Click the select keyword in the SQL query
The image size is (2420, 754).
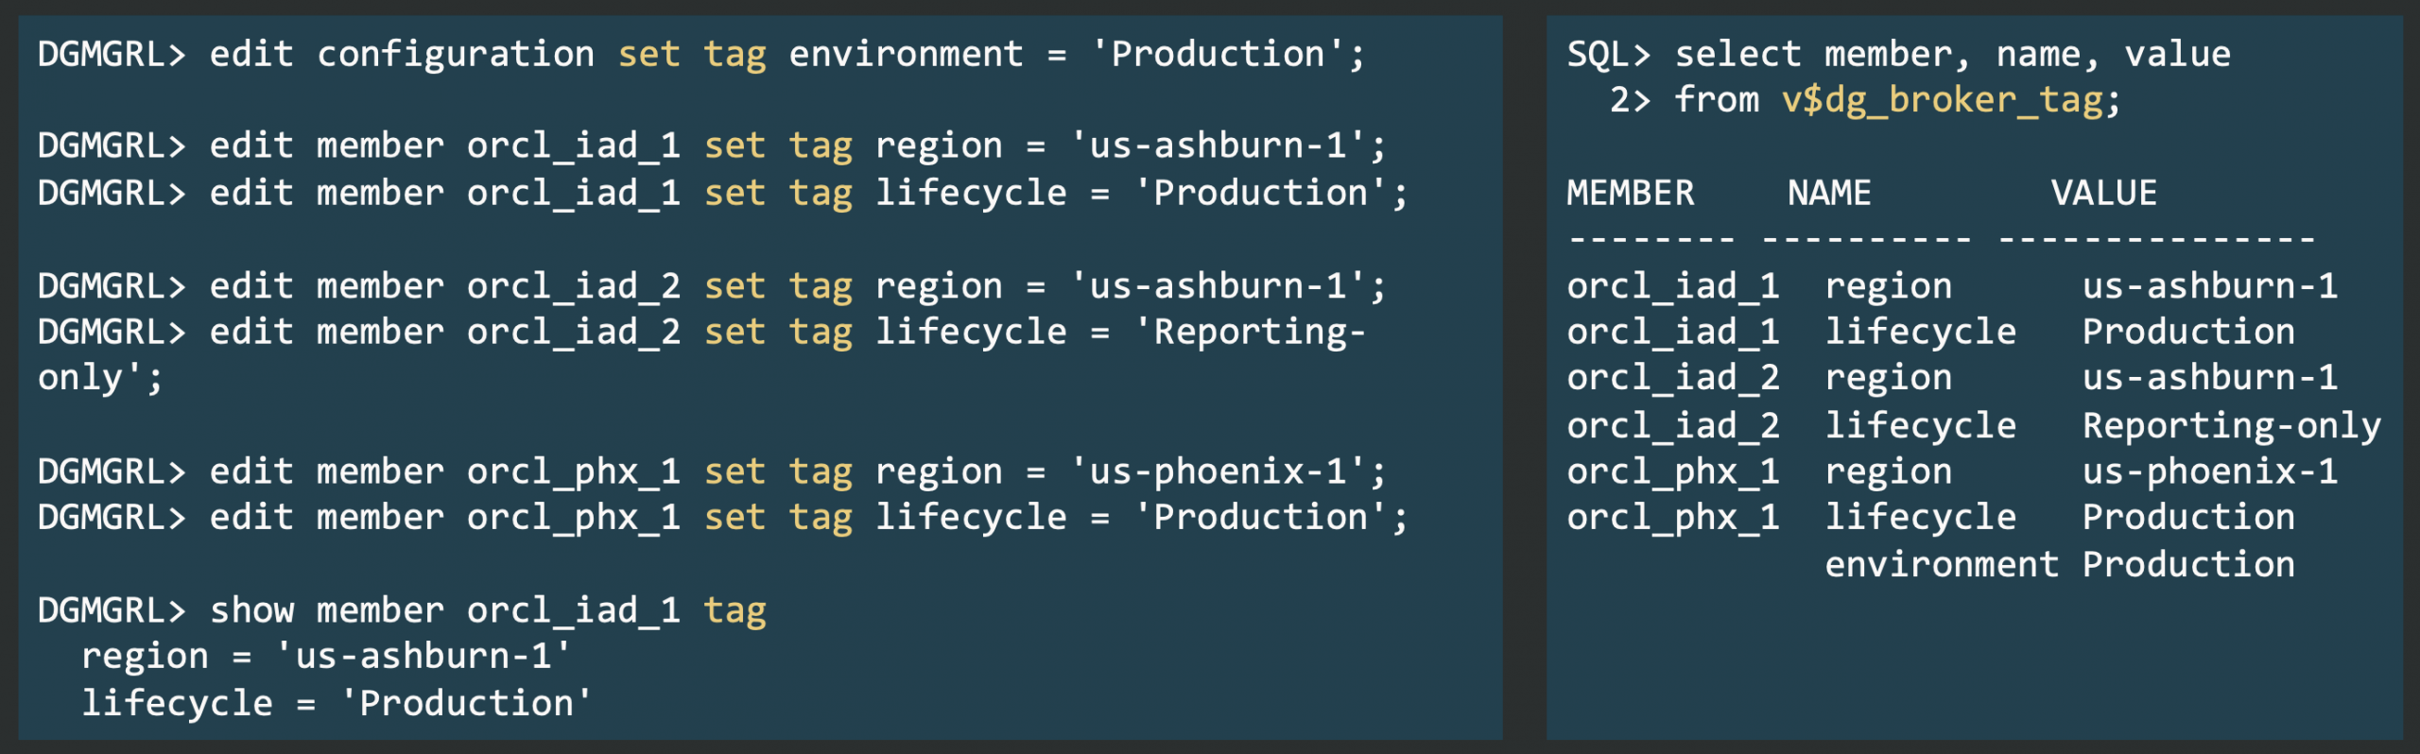(1737, 54)
